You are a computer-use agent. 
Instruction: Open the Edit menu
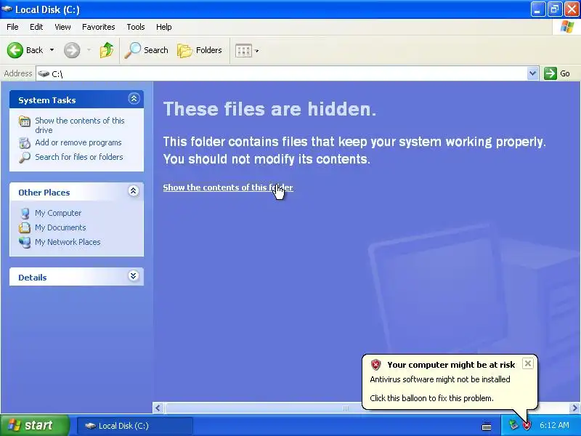36,27
